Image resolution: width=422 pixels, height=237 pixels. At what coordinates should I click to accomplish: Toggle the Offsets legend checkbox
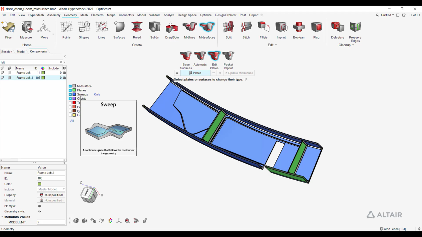pos(70,99)
